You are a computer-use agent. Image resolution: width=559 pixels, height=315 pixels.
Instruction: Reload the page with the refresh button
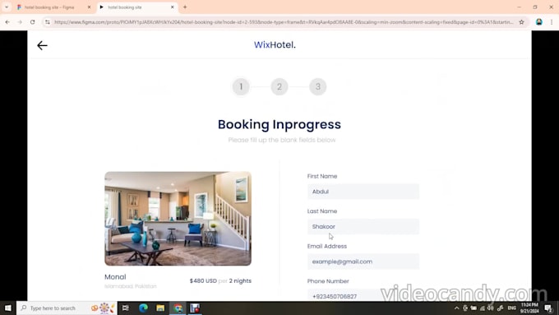[x=32, y=22]
